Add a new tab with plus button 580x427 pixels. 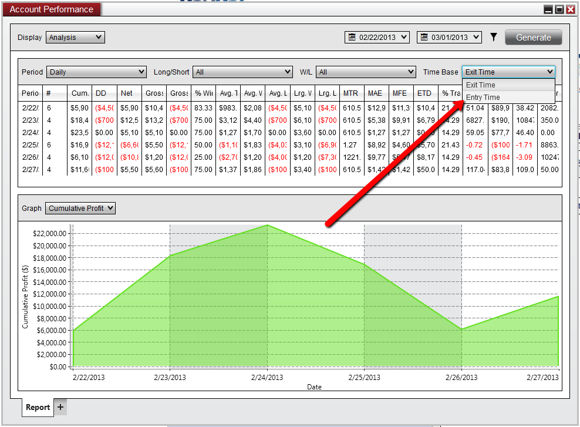click(60, 407)
